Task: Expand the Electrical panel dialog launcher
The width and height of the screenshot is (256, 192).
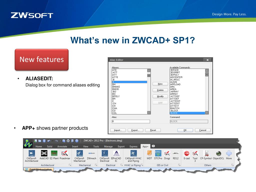Action: pyautogui.click(x=121, y=165)
